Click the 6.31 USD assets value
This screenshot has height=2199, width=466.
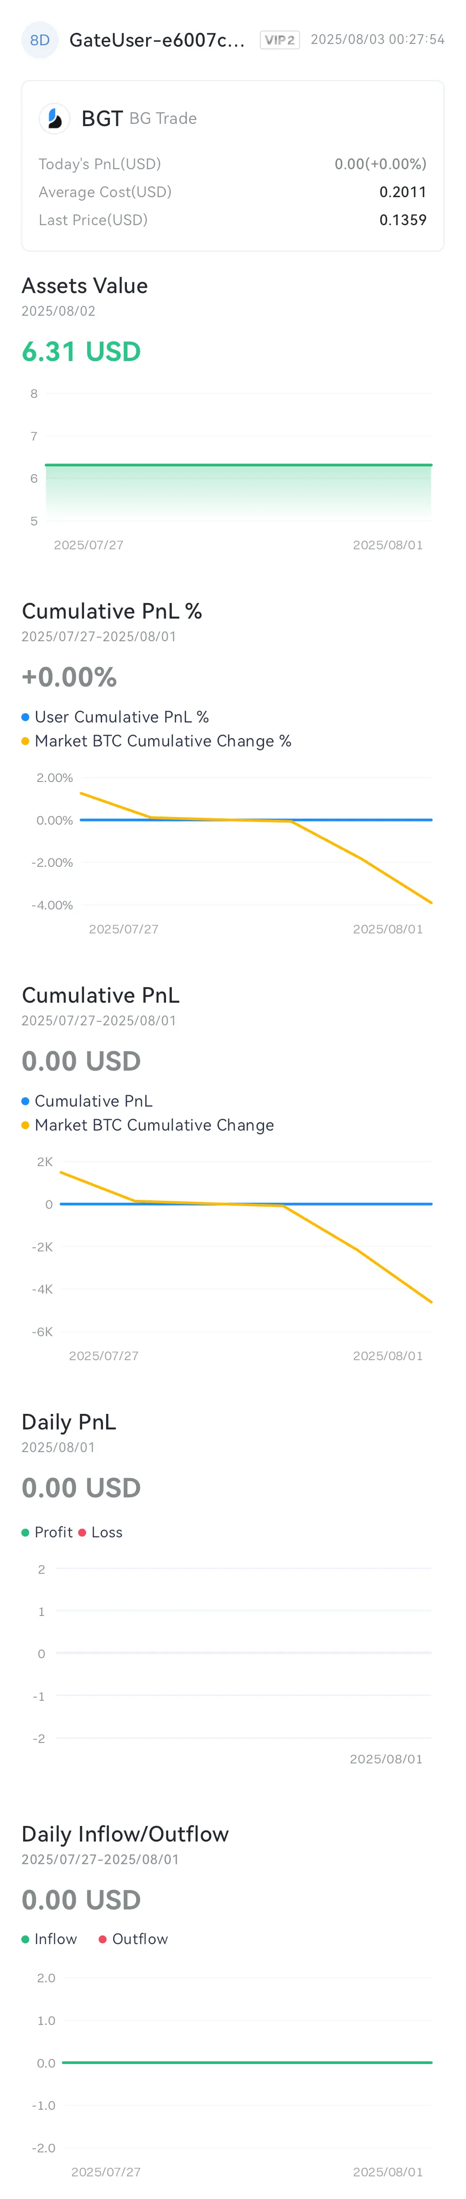click(81, 352)
